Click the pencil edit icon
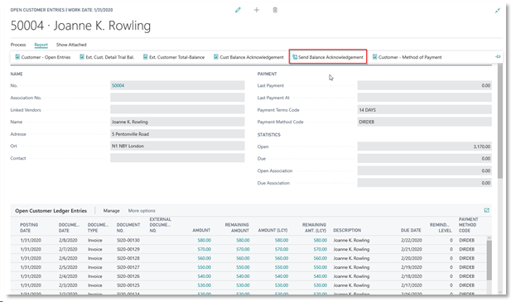This screenshot has width=511, height=302. (x=238, y=10)
